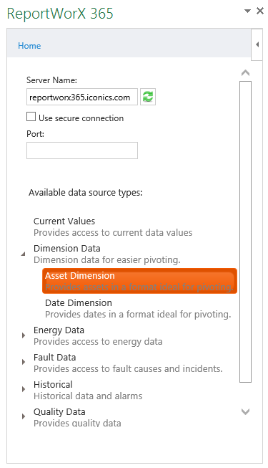Select the Date Dimension data source

(138, 308)
